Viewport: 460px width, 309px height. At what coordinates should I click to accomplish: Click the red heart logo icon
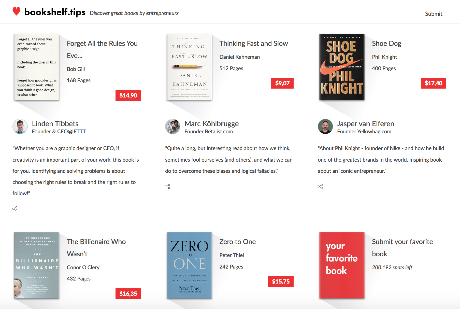[17, 11]
